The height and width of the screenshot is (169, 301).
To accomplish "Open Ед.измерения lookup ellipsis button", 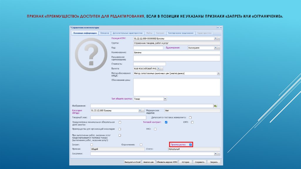I will [219, 48].
